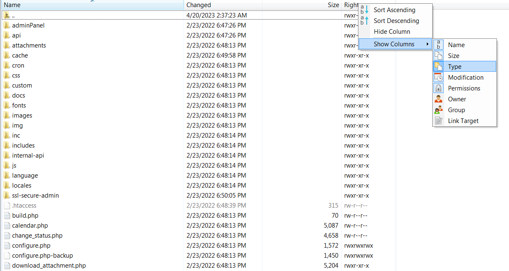Click the Size column icon in submenu
This screenshot has width=509, height=271.
point(438,56)
